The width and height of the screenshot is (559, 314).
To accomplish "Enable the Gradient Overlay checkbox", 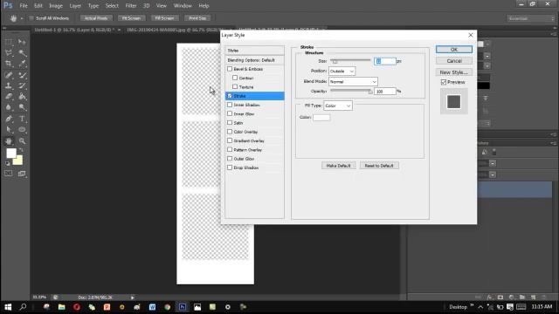I will click(230, 140).
